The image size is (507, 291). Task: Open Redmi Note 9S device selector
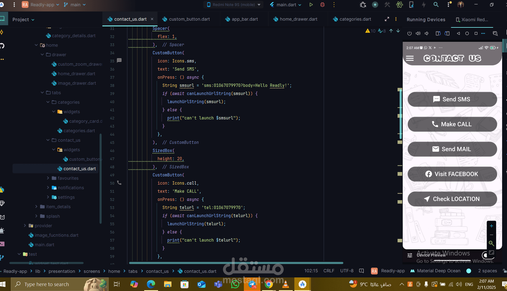coord(234,5)
